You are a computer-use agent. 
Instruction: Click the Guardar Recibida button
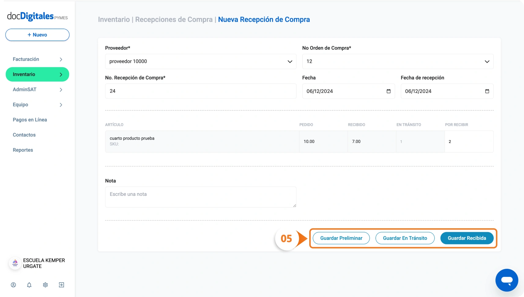coord(467,238)
